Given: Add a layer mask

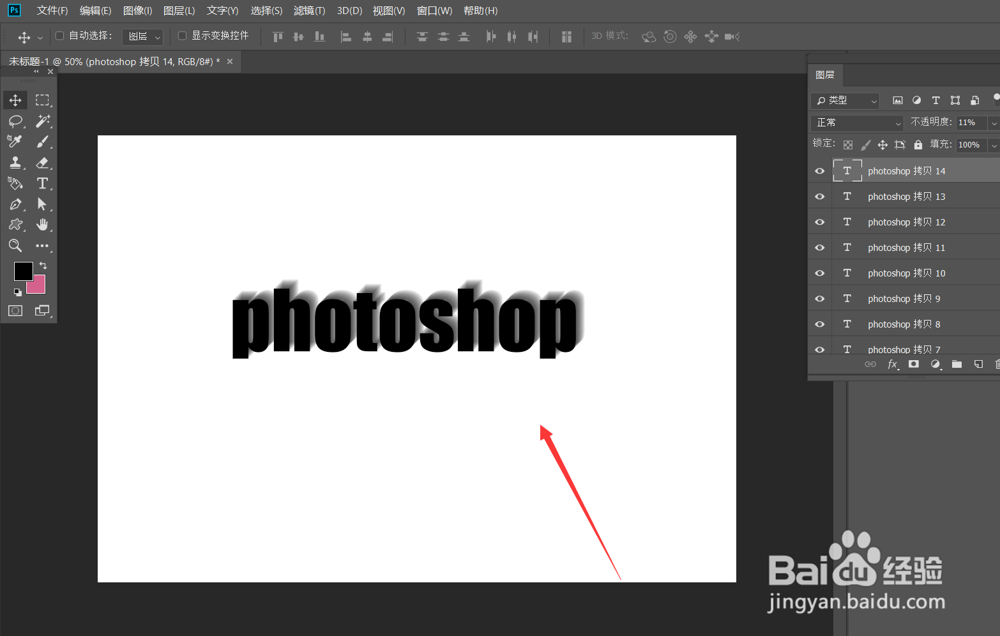Looking at the screenshot, I should pos(914,364).
